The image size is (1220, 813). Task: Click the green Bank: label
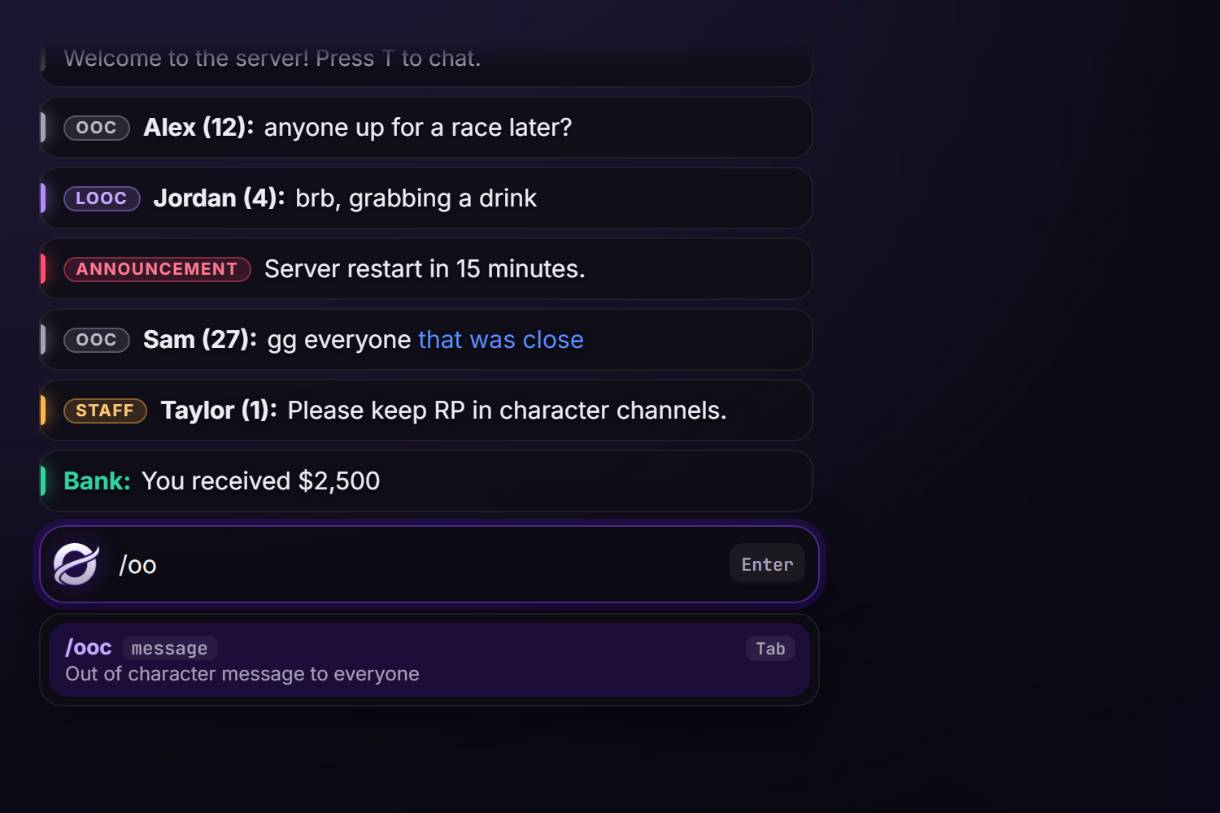click(x=97, y=481)
